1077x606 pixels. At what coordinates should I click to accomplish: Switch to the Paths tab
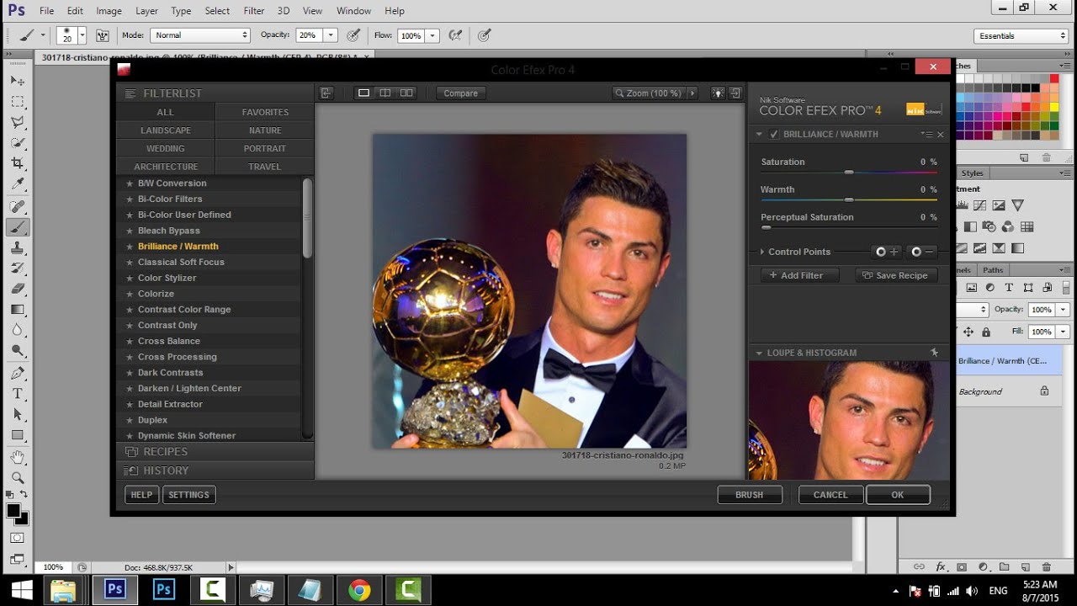[x=993, y=270]
